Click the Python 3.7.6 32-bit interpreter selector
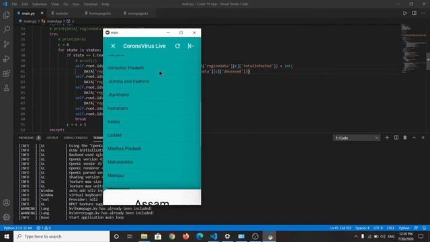This screenshot has height=242, width=430. (x=18, y=228)
